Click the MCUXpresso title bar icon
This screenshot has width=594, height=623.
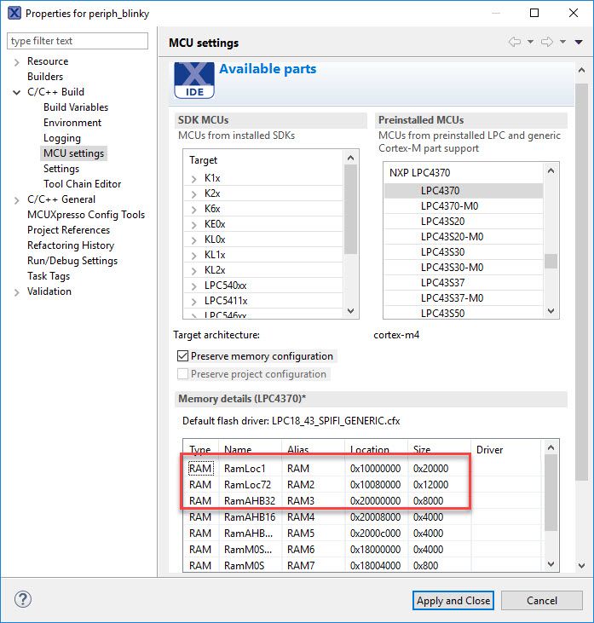tap(14, 13)
